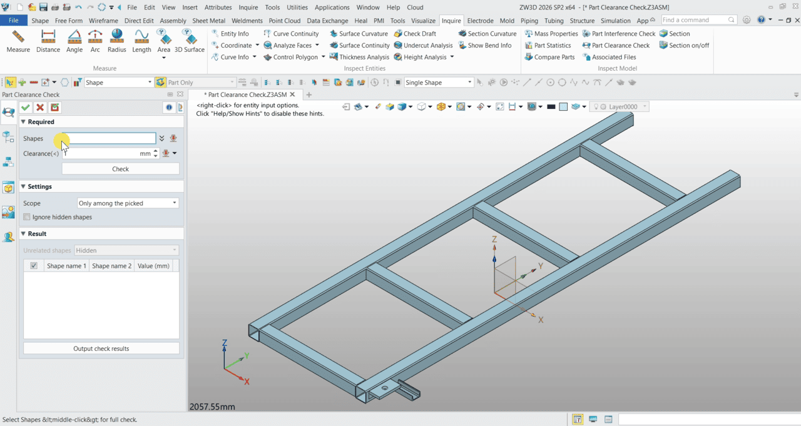Toggle the result table header checkbox
Viewport: 801px width, 426px height.
tap(34, 266)
